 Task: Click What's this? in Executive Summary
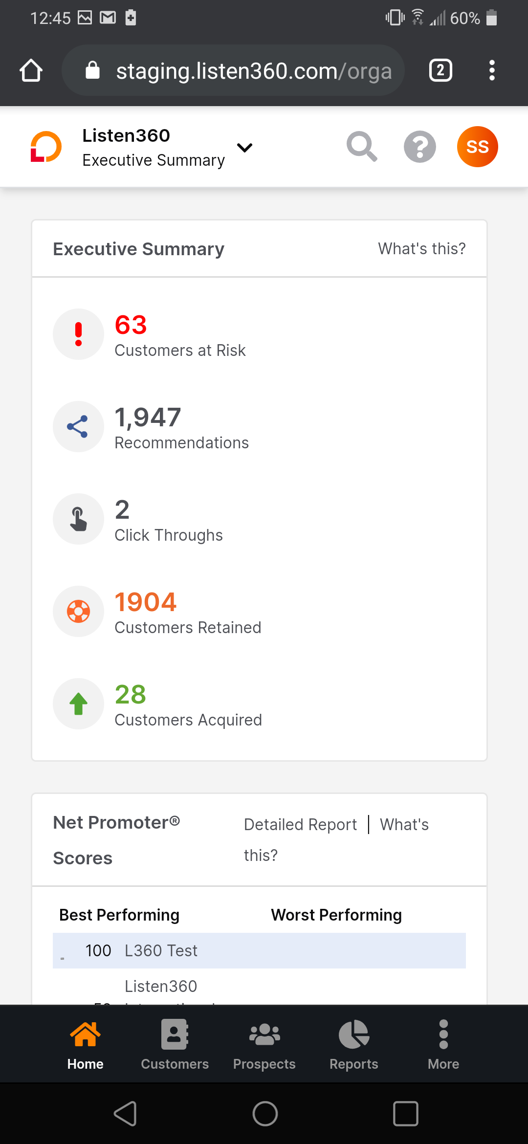422,249
